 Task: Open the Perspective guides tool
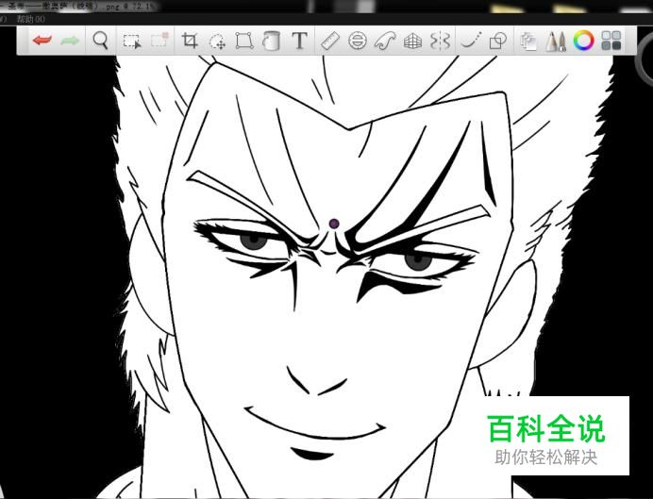[x=412, y=41]
